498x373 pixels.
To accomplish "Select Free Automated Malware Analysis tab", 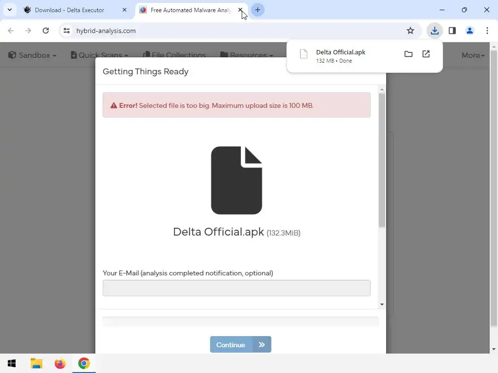I will 191,10.
